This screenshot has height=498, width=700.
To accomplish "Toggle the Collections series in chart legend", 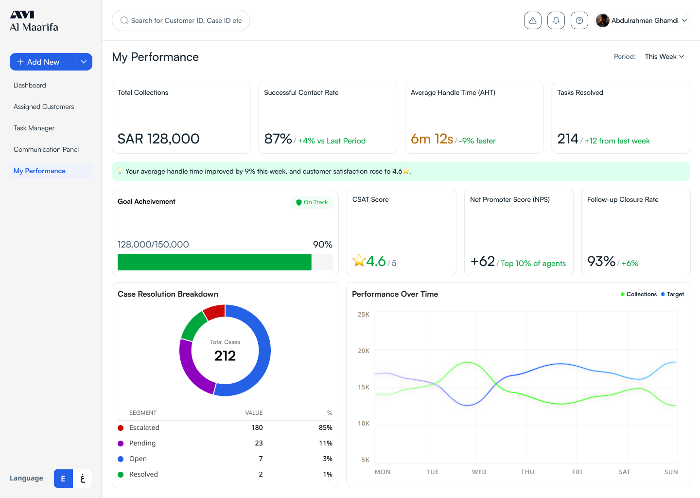I will 638,294.
